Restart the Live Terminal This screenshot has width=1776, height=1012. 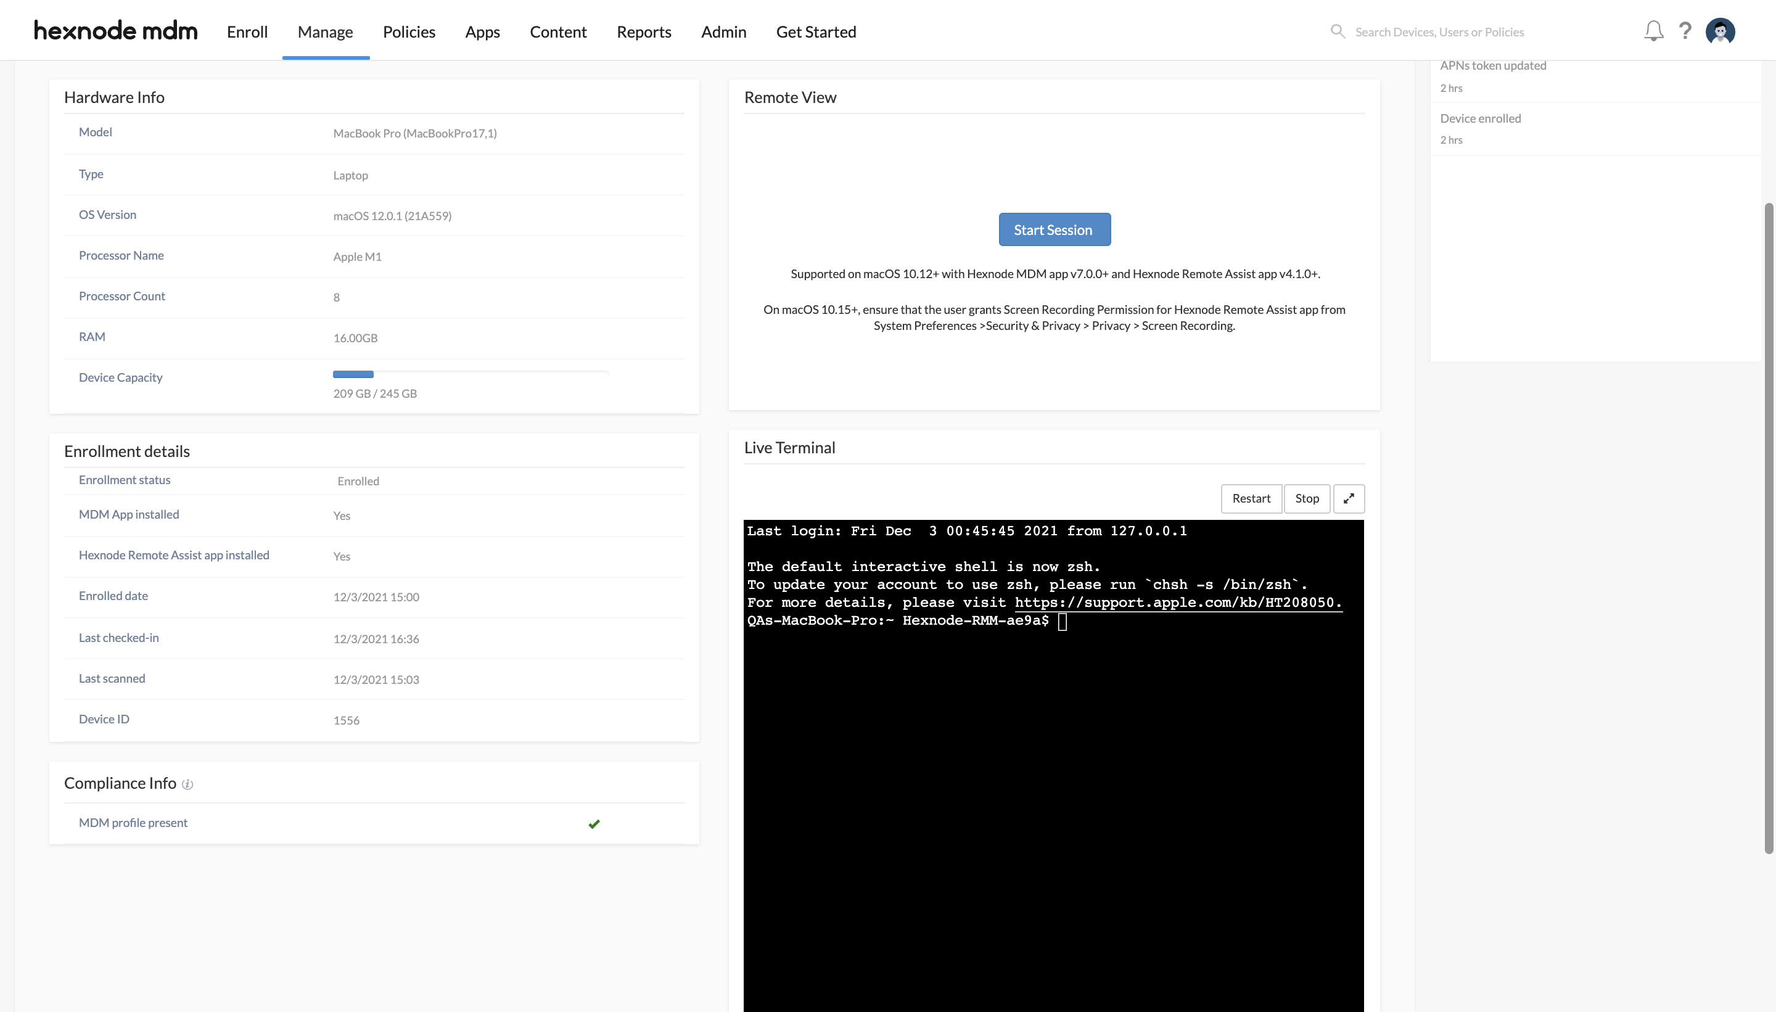[1251, 498]
